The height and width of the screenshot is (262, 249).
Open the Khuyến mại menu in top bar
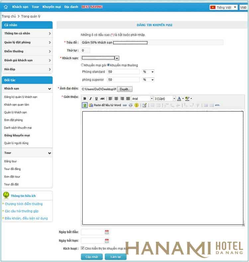tap(51, 7)
